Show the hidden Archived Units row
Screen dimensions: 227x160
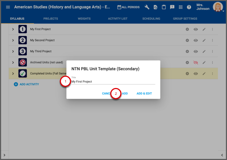pos(196,63)
